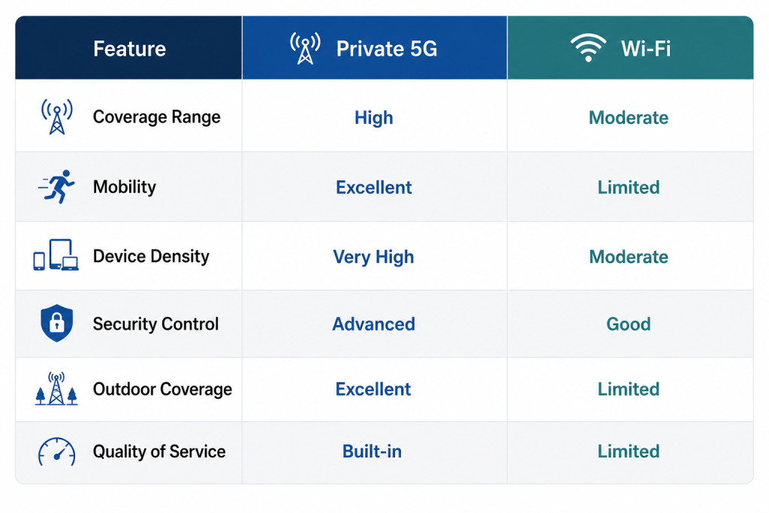Click the Outdoor Coverage tower and trees icon
The width and height of the screenshot is (769, 513).
(x=56, y=388)
